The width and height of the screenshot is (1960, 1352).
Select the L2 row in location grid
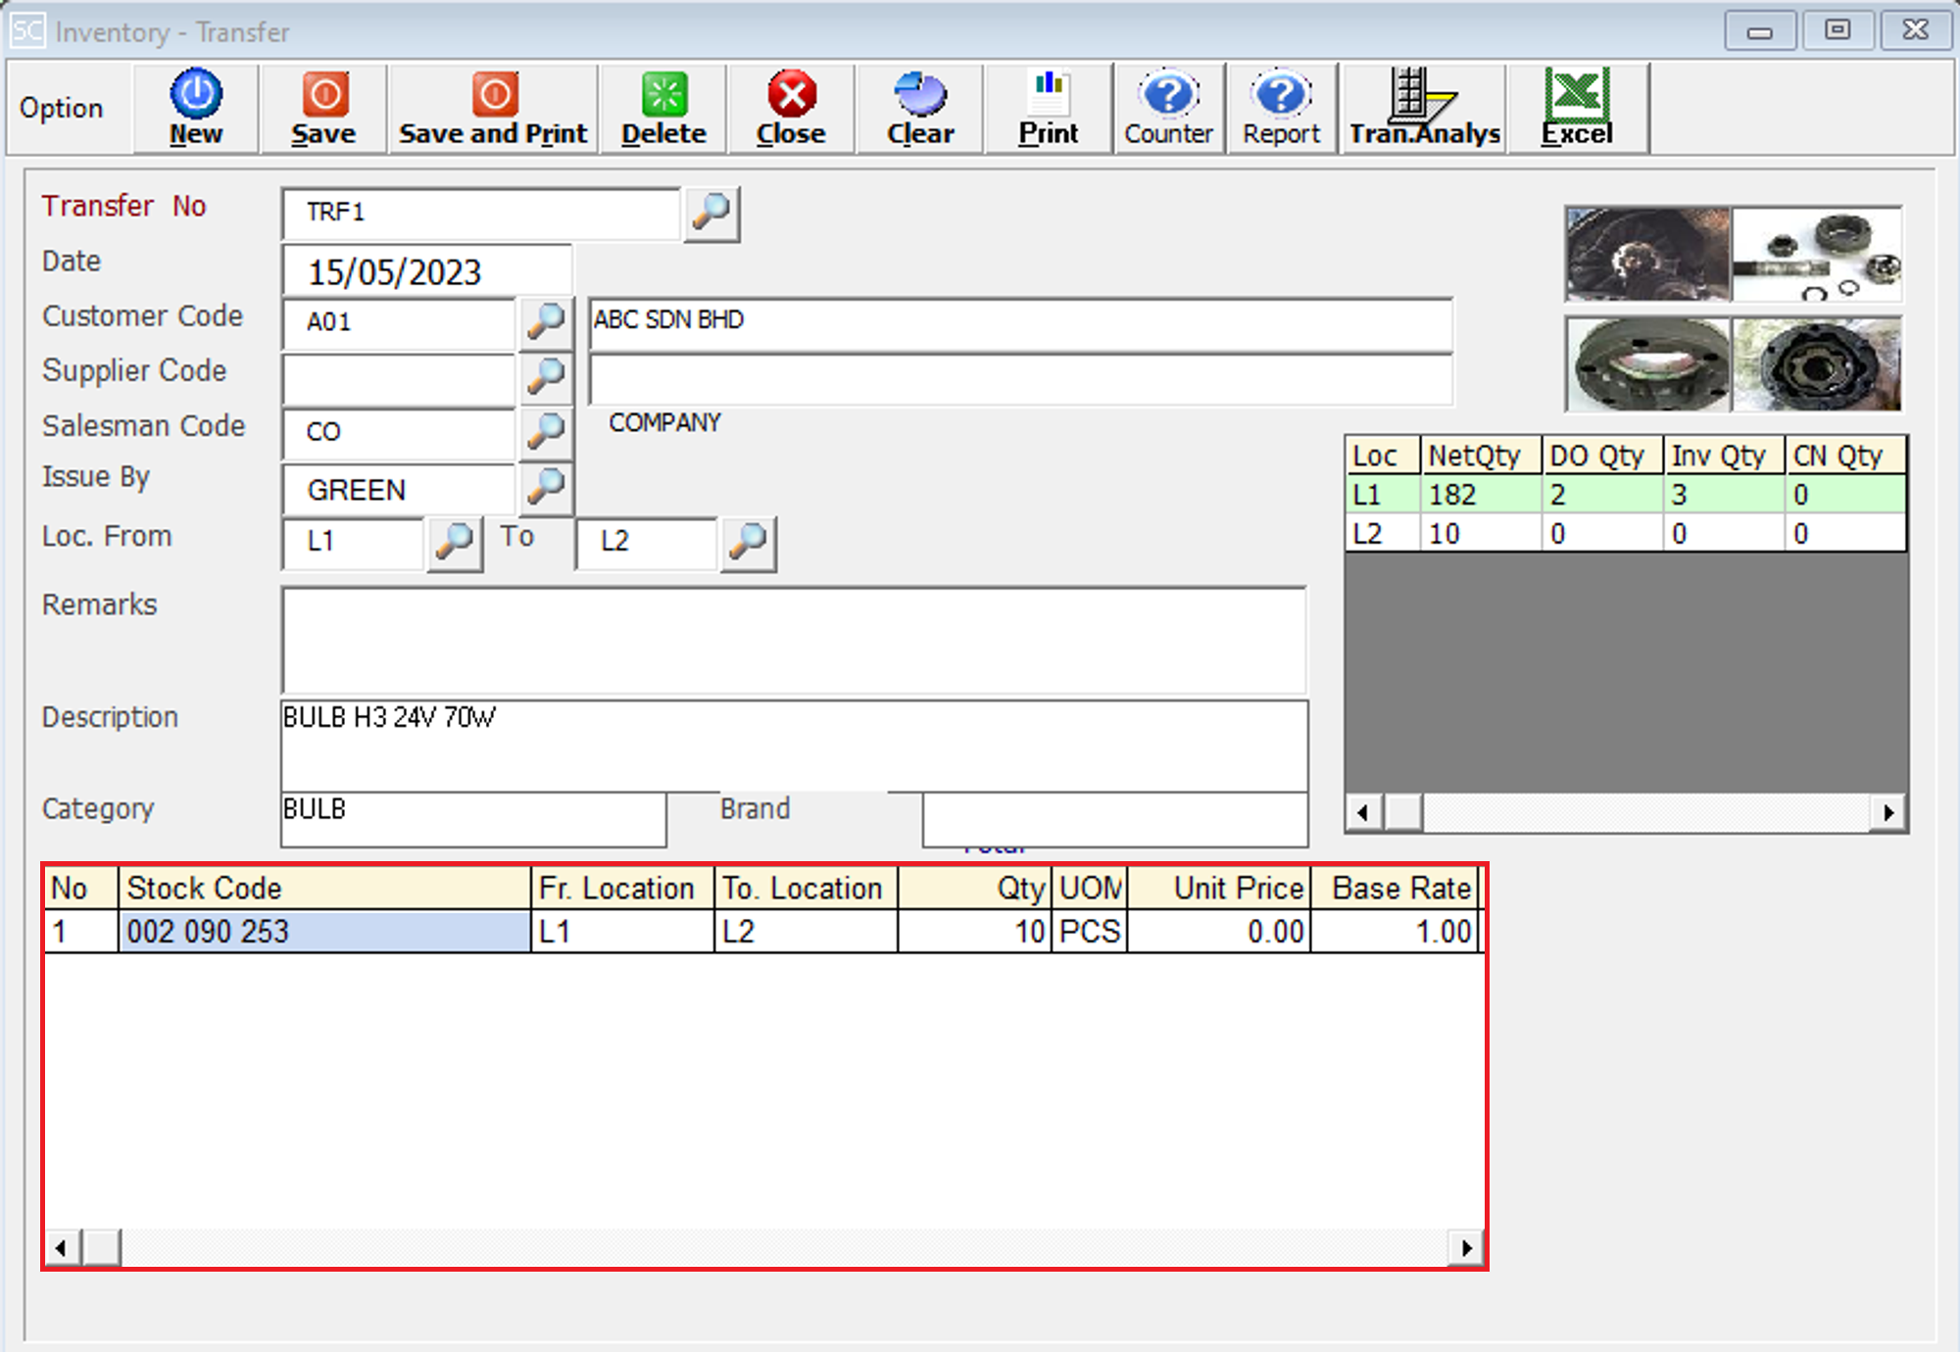pyautogui.click(x=1626, y=534)
